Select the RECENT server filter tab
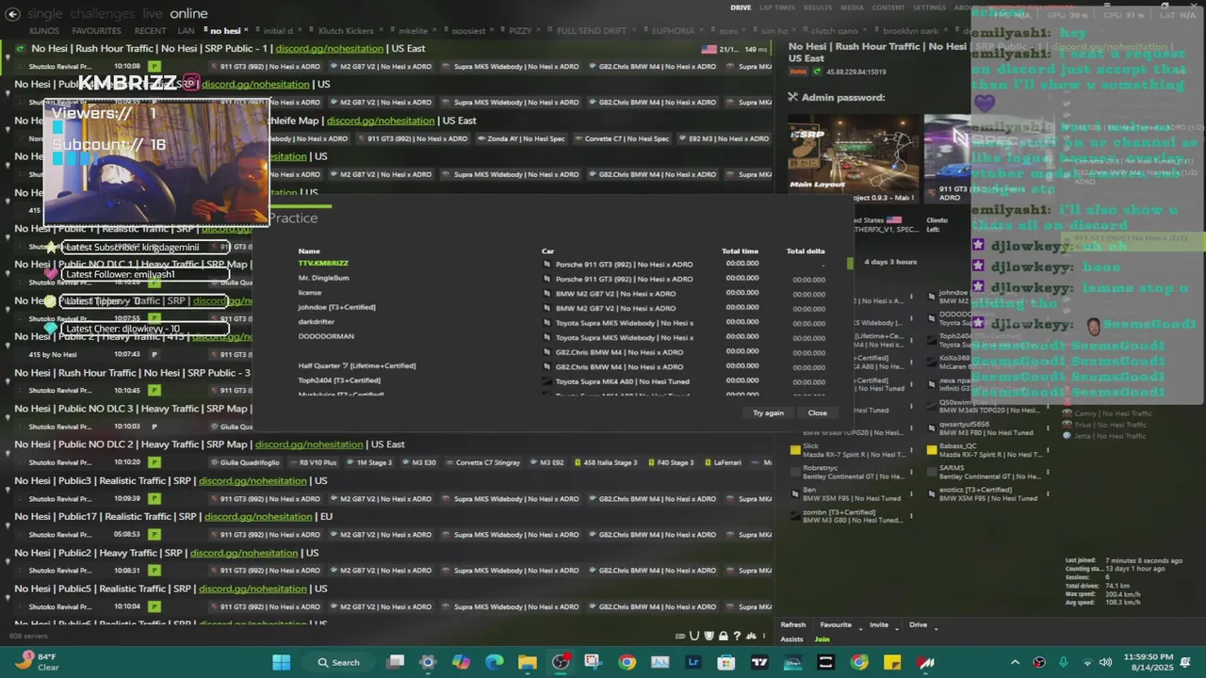1206x678 pixels. (150, 31)
